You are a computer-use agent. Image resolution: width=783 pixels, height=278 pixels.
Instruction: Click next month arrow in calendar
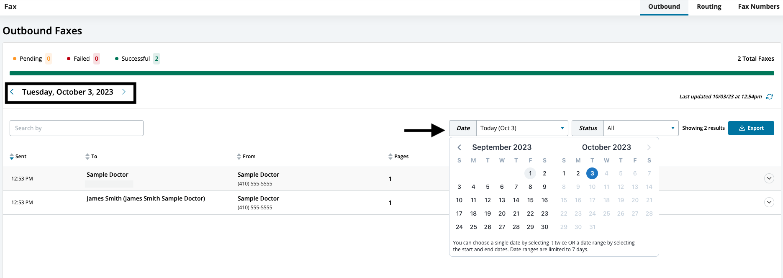(x=649, y=147)
